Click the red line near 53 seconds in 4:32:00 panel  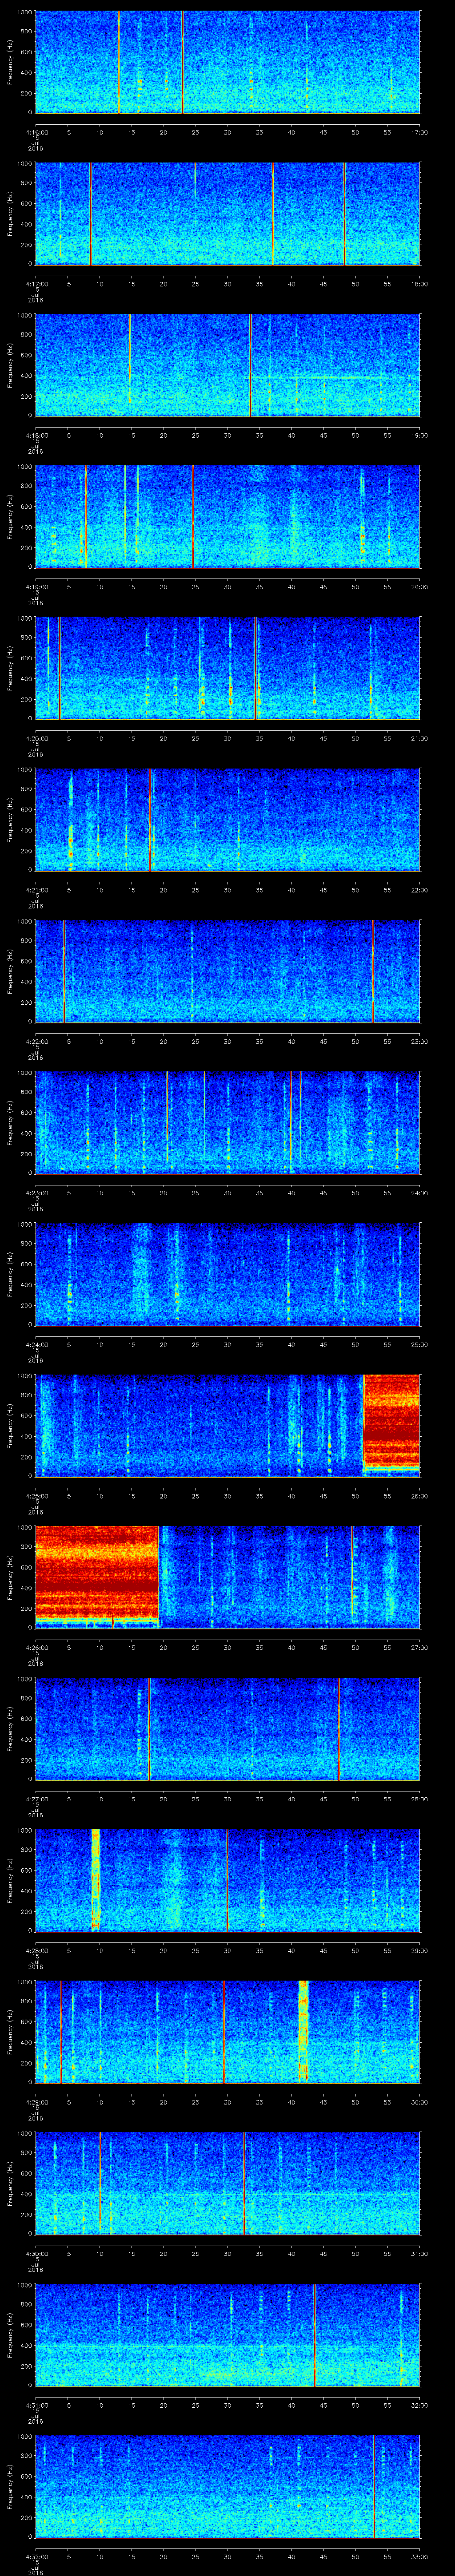click(x=374, y=2486)
